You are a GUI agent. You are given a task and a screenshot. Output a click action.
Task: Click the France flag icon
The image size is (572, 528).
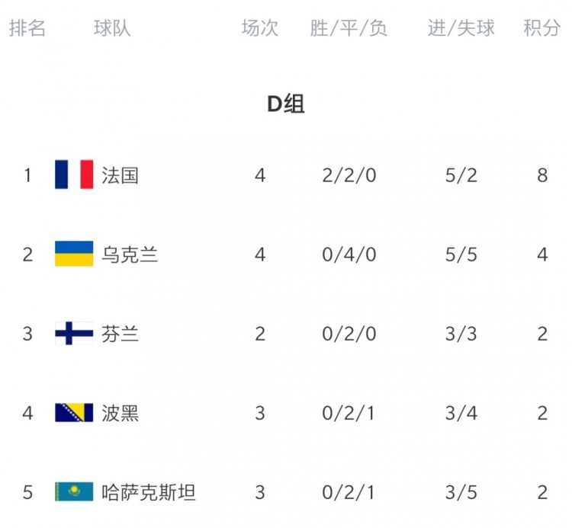74,174
